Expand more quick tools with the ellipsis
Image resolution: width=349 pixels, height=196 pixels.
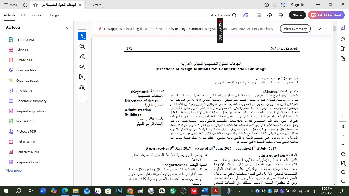point(82,97)
